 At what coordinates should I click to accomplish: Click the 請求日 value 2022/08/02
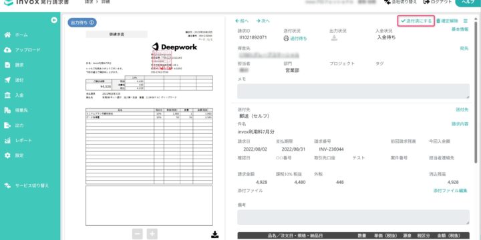coord(255,149)
